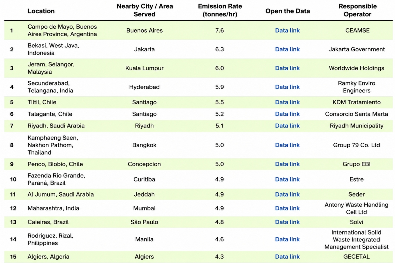Open Data link for Penco, Biobío row
This screenshot has height=263, width=395.
point(287,164)
